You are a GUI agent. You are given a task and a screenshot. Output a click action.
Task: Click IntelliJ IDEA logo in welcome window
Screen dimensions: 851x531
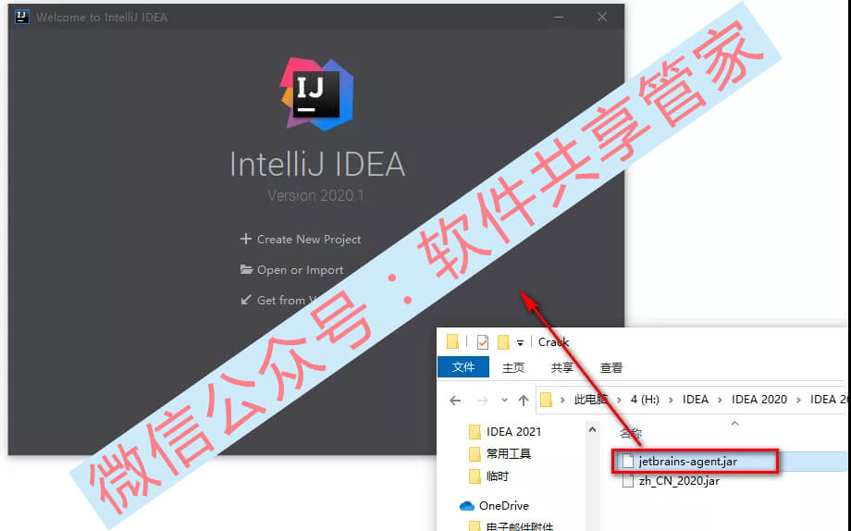coord(317,94)
